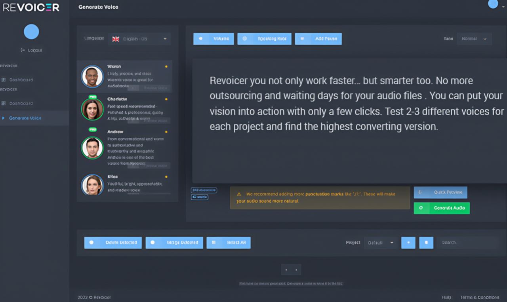Run a Quick Preview of the script
Viewport: 507px width, 302px height.
[440, 192]
